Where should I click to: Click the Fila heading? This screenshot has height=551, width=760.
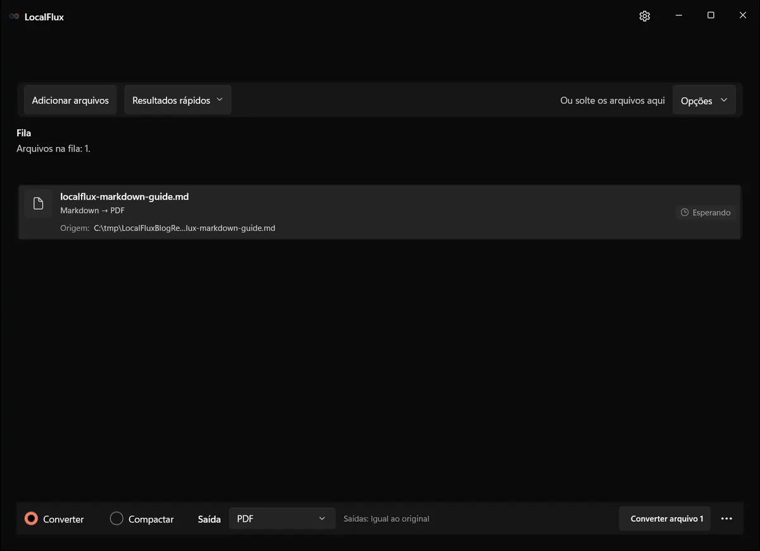pos(24,133)
